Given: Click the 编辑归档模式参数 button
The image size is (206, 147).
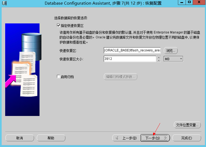Looking at the screenshot, I should point(120,77).
